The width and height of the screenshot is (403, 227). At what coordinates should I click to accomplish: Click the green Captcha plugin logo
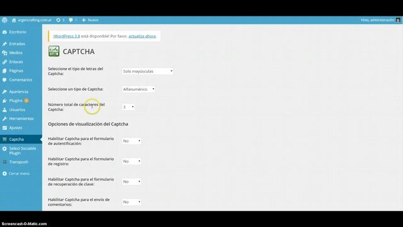pyautogui.click(x=54, y=51)
